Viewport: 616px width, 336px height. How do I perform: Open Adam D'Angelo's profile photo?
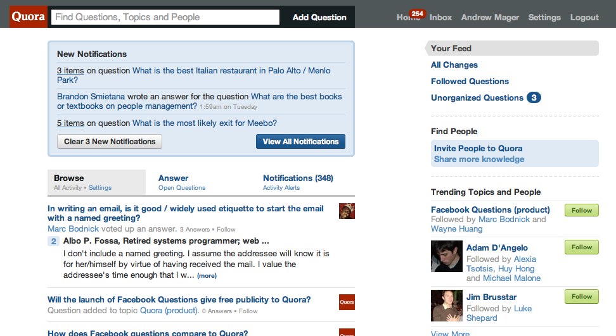pos(446,256)
